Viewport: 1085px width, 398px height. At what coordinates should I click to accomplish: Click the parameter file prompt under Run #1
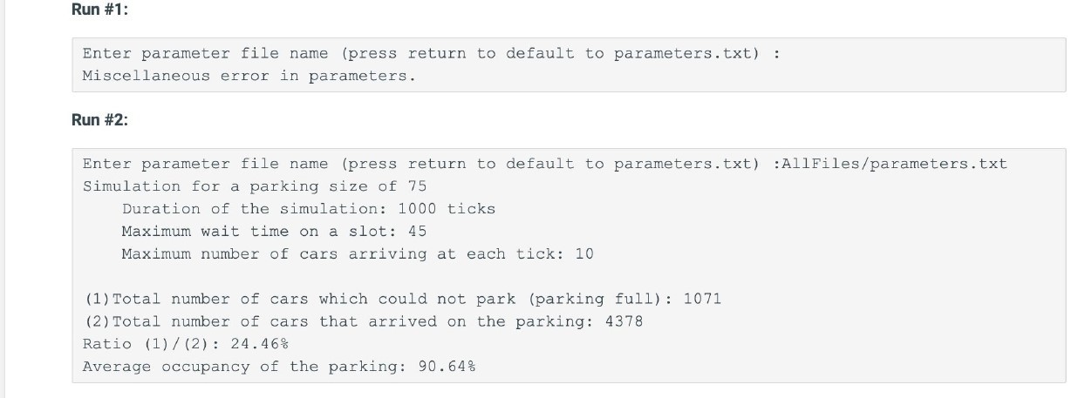pyautogui.click(x=420, y=54)
